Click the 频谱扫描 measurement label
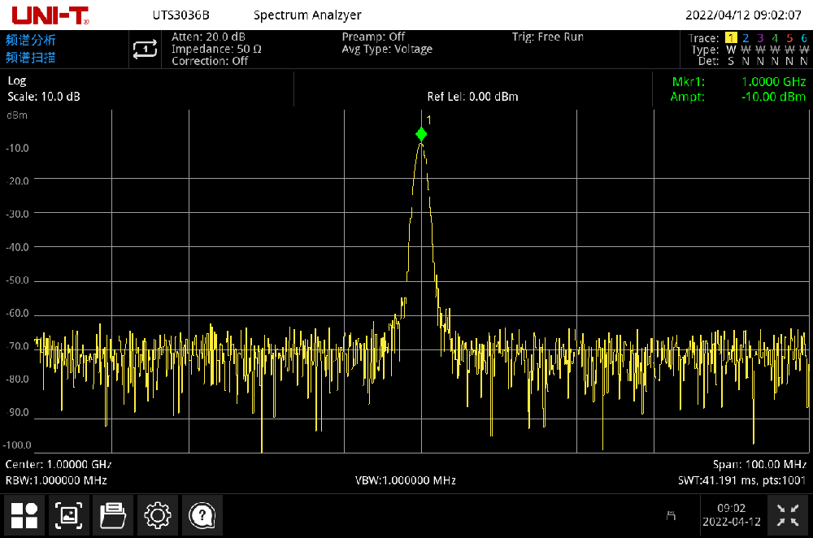The width and height of the screenshot is (813, 538). [x=31, y=58]
